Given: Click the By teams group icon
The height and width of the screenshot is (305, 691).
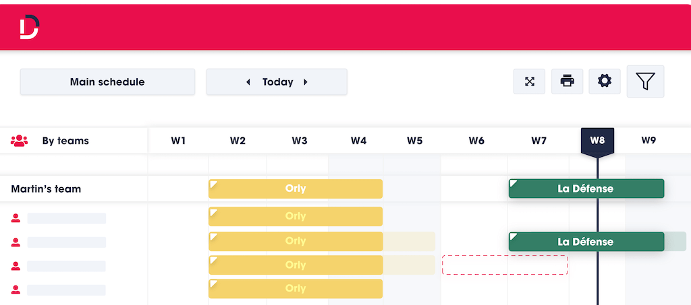Looking at the screenshot, I should click(19, 141).
